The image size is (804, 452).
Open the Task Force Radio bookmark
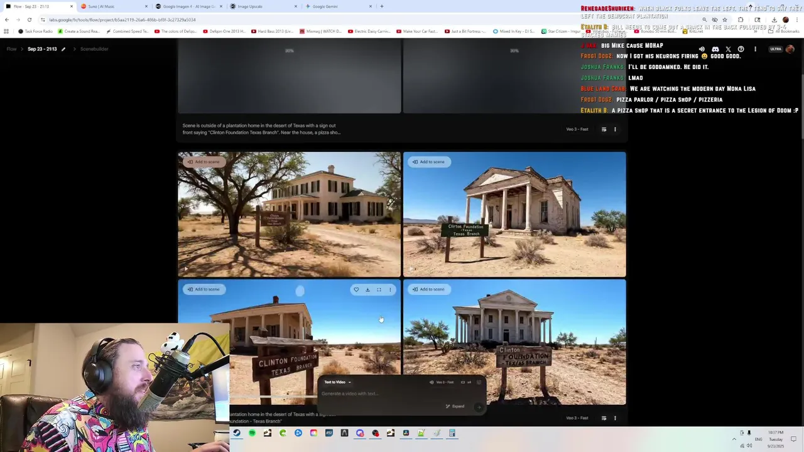tap(36, 31)
